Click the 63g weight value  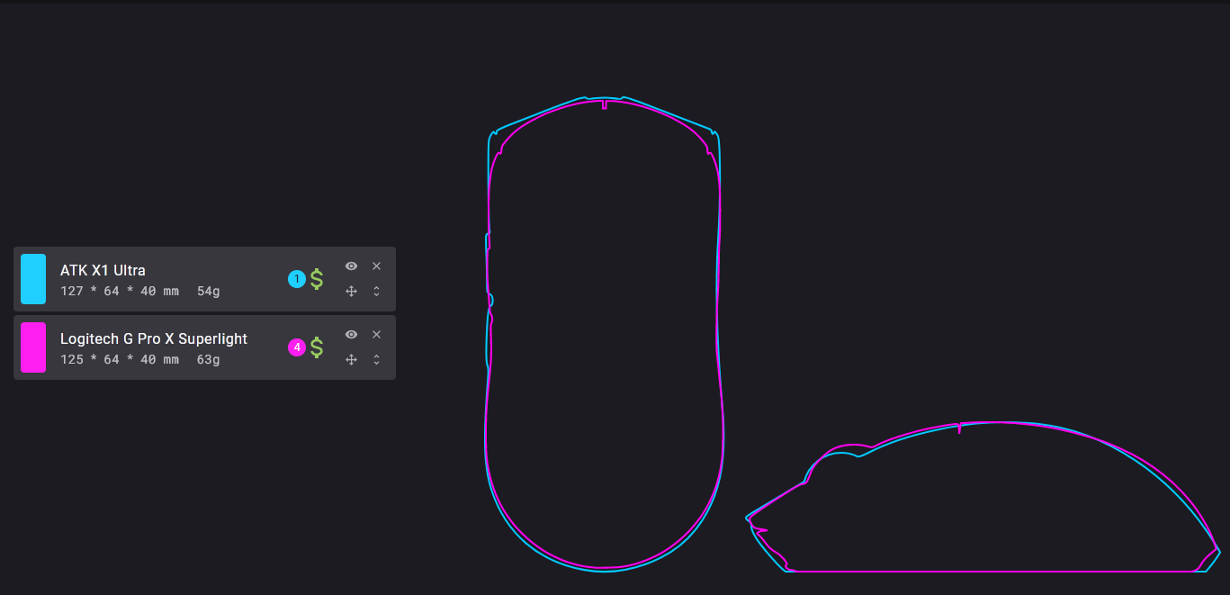click(x=209, y=359)
